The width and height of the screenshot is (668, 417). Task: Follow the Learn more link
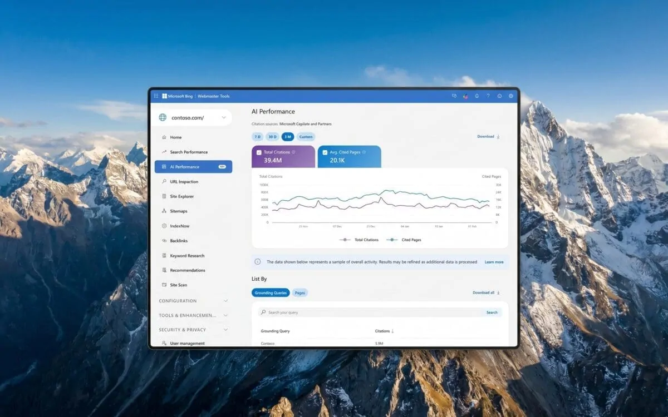(494, 262)
